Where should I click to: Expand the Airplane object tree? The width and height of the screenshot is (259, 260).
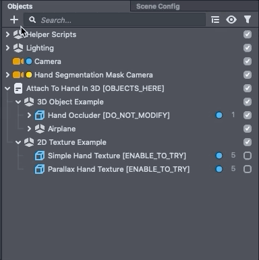[29, 129]
